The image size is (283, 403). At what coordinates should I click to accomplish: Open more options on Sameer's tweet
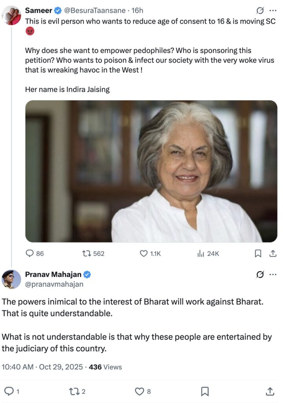(x=273, y=10)
